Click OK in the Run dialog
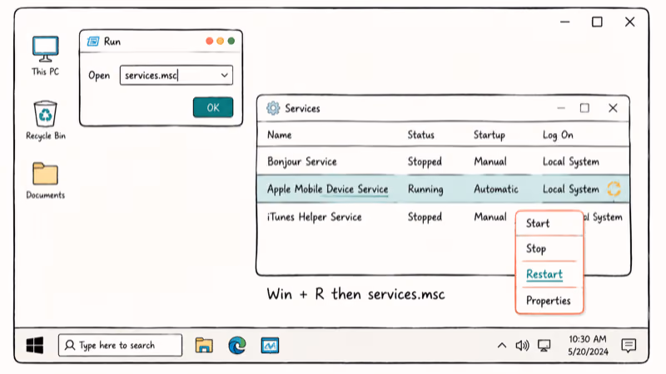The image size is (666, 374). pos(213,107)
